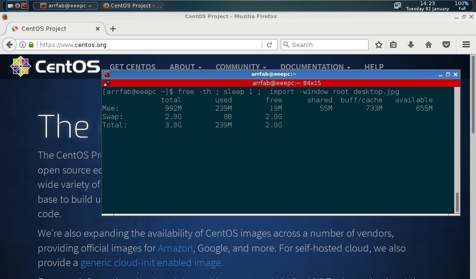Viewport: 476px width, 279px height.
Task: Open the Downloads arrow icon
Action: 411,45
